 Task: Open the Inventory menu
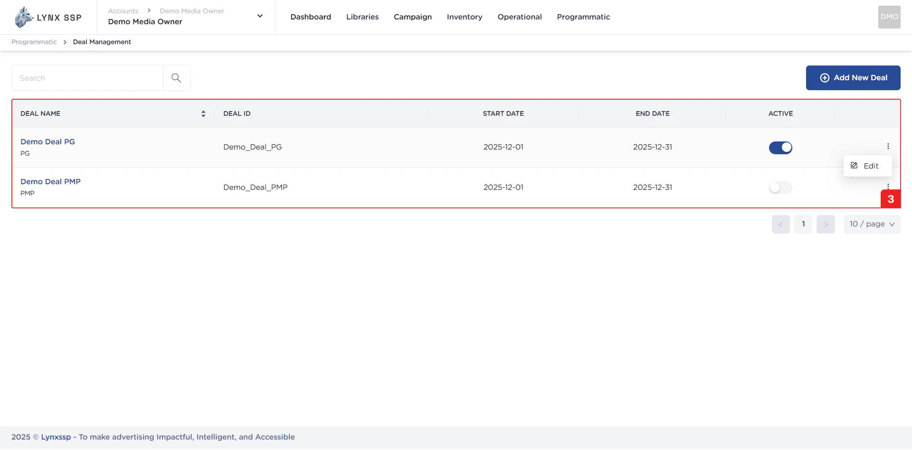[x=465, y=17]
